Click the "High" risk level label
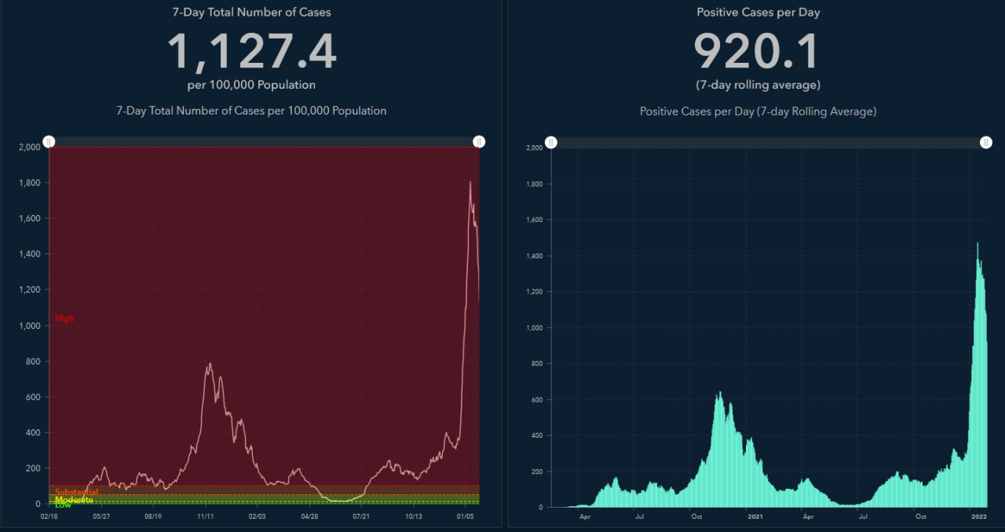The image size is (1005, 532). [64, 318]
